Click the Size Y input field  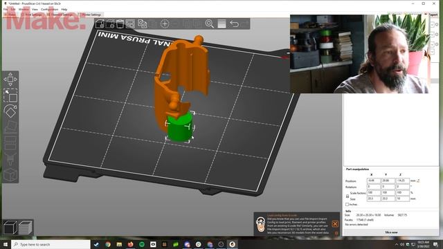point(388,199)
